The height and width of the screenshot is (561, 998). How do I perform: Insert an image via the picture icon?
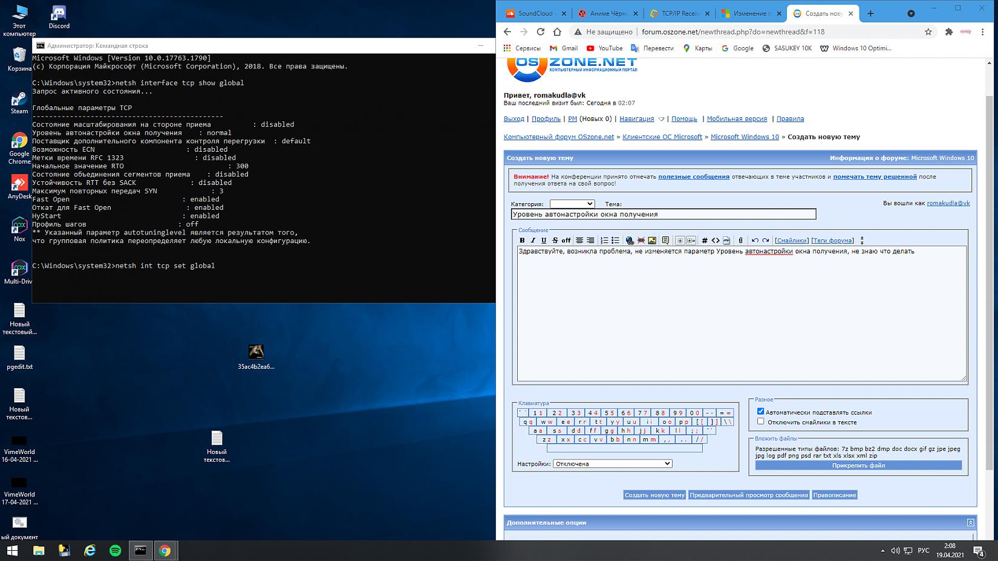(652, 241)
